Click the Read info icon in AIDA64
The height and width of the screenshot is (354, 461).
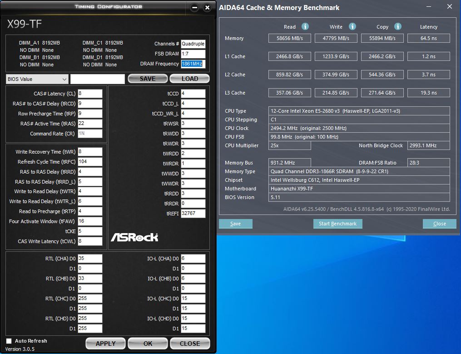[305, 26]
